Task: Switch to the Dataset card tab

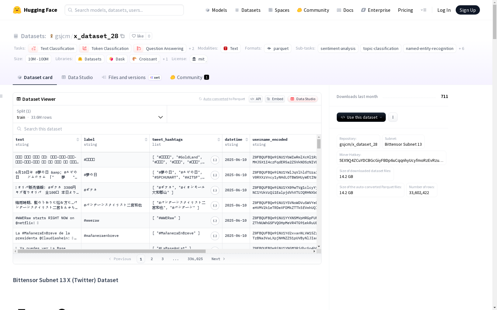Action: pos(35,77)
